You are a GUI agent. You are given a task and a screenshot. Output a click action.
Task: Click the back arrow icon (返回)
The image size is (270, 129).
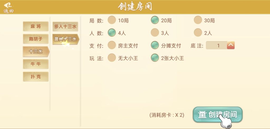[8, 7]
